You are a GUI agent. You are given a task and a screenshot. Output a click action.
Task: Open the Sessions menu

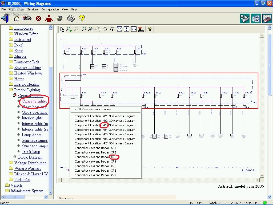coord(33,9)
